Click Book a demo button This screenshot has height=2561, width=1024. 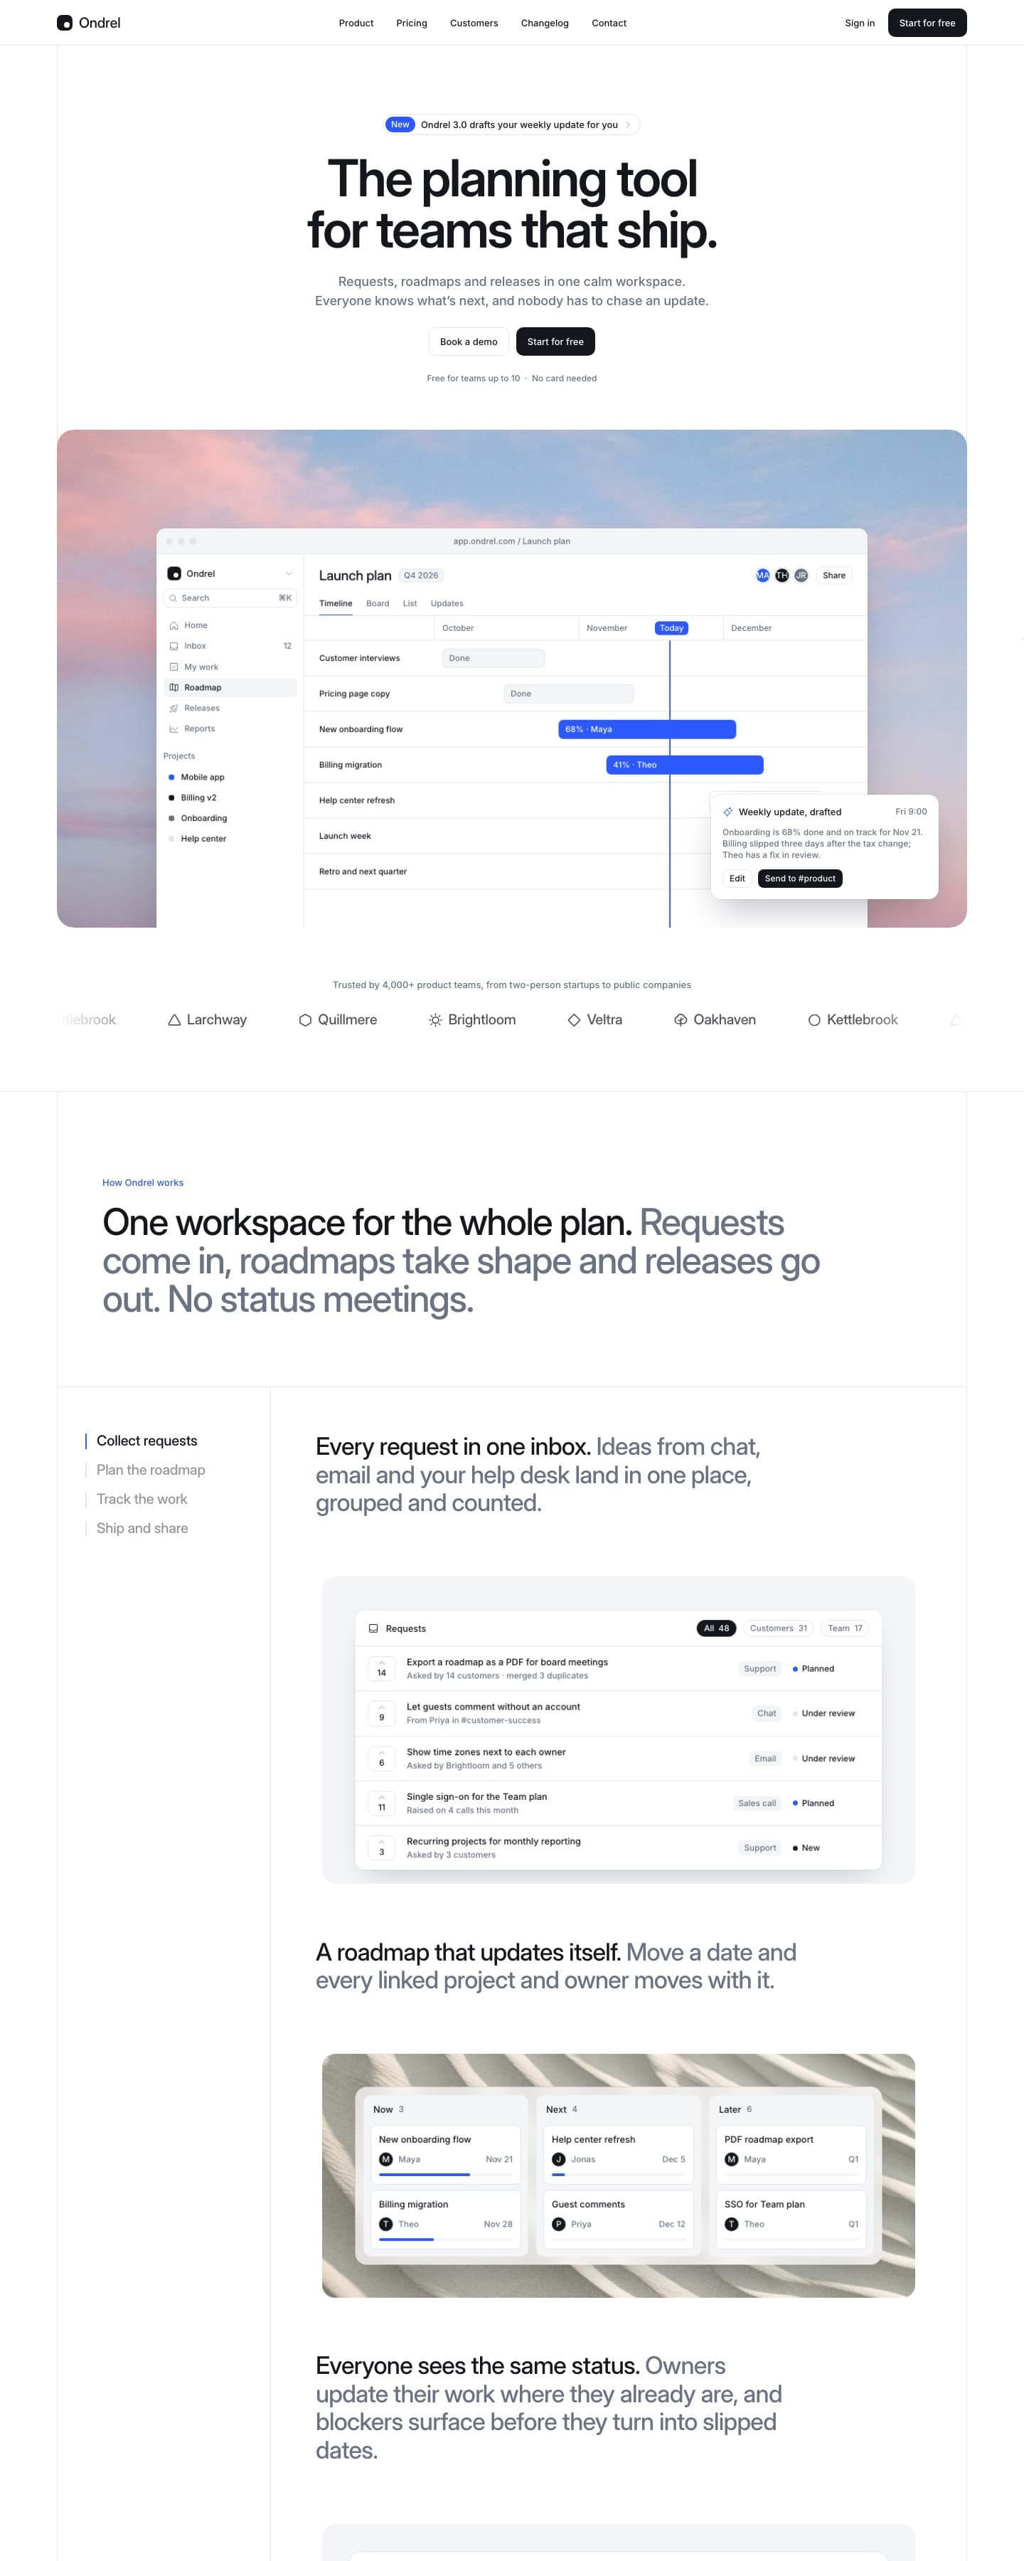point(468,342)
